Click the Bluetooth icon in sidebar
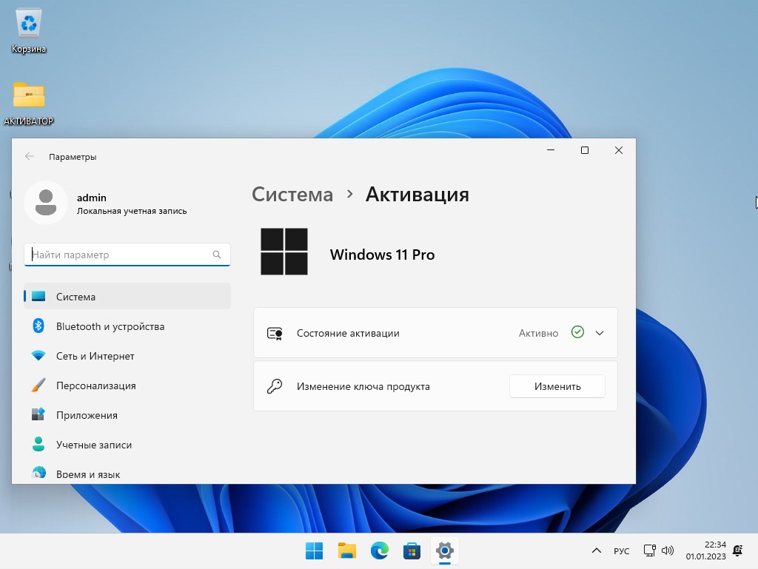758x569 pixels. 38,326
